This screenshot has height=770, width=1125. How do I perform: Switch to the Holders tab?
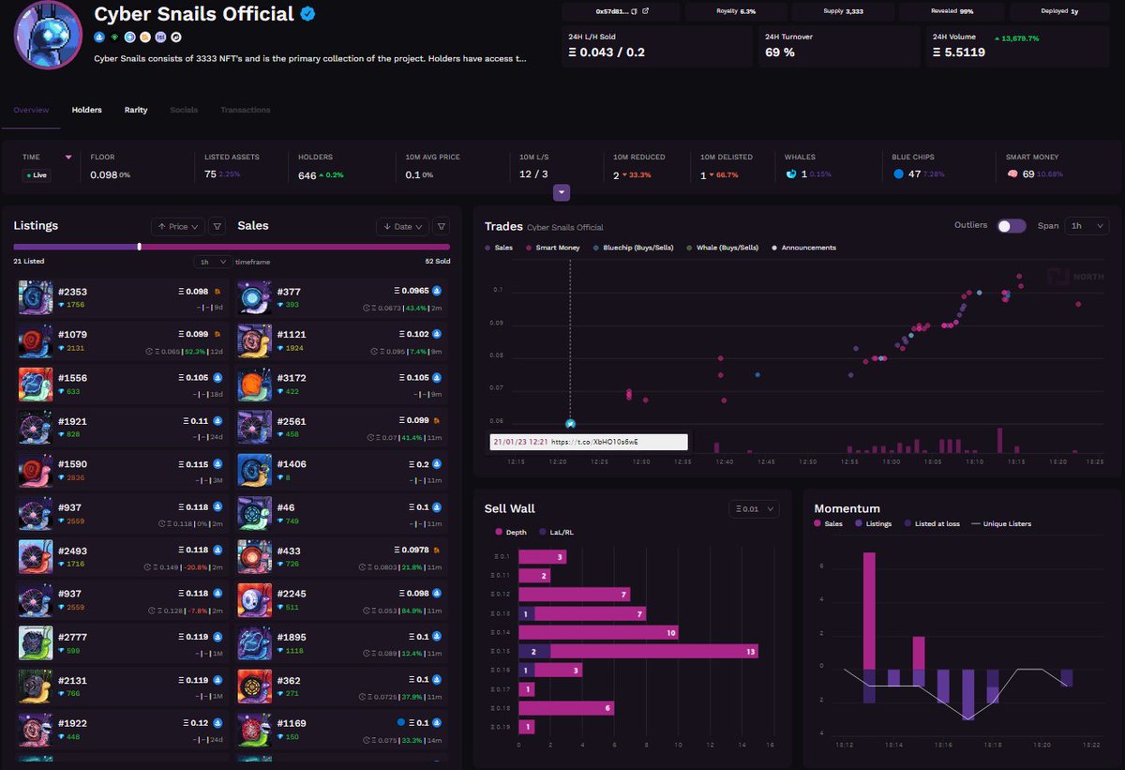(87, 110)
